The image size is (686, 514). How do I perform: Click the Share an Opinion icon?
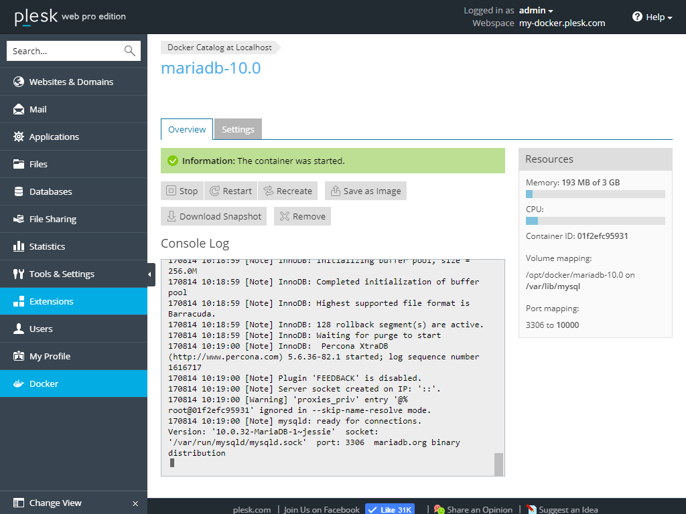439,509
